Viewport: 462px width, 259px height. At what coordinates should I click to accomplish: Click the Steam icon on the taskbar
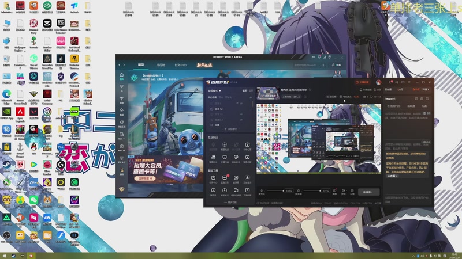13,256
